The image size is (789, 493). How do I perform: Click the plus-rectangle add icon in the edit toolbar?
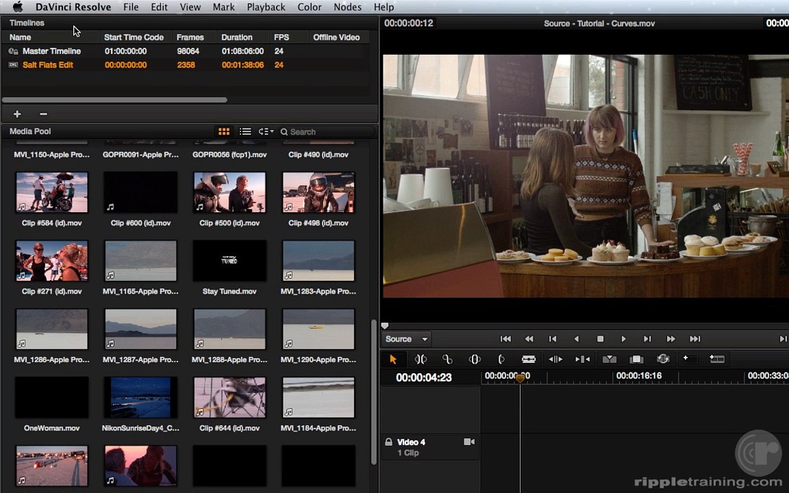point(690,359)
